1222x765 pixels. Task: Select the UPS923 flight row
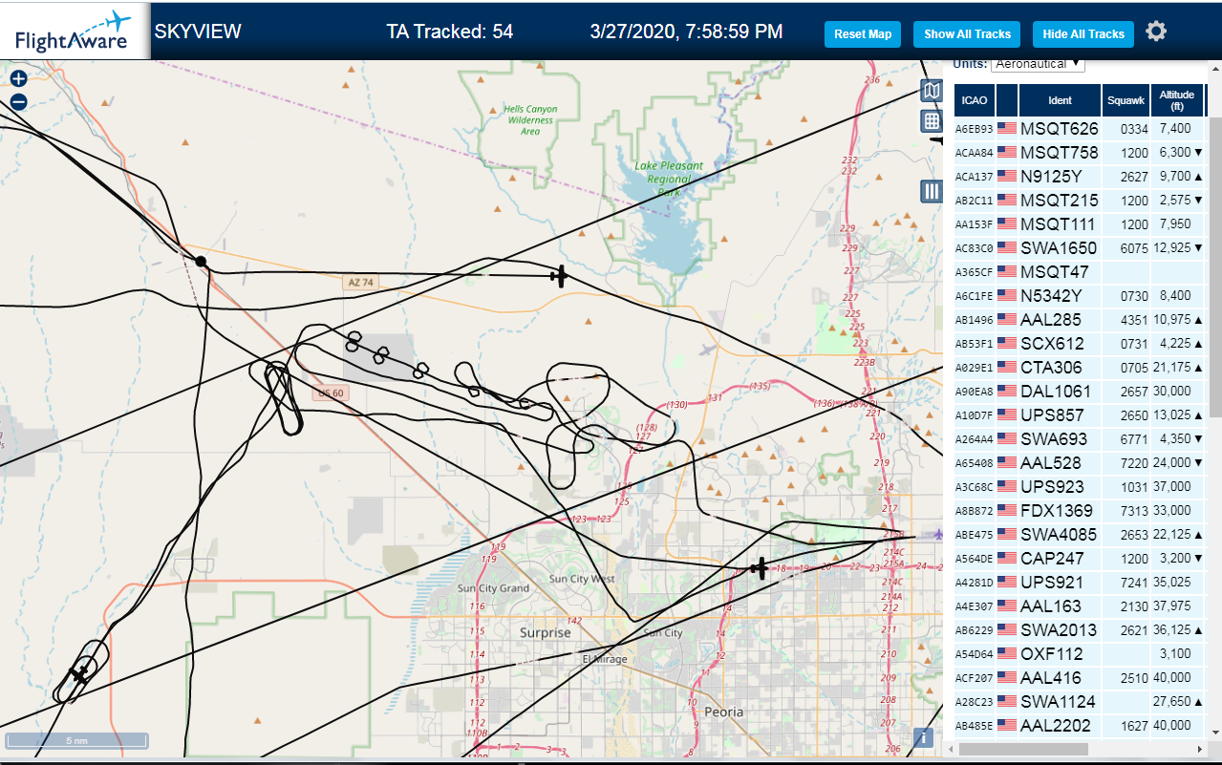[x=1080, y=486]
